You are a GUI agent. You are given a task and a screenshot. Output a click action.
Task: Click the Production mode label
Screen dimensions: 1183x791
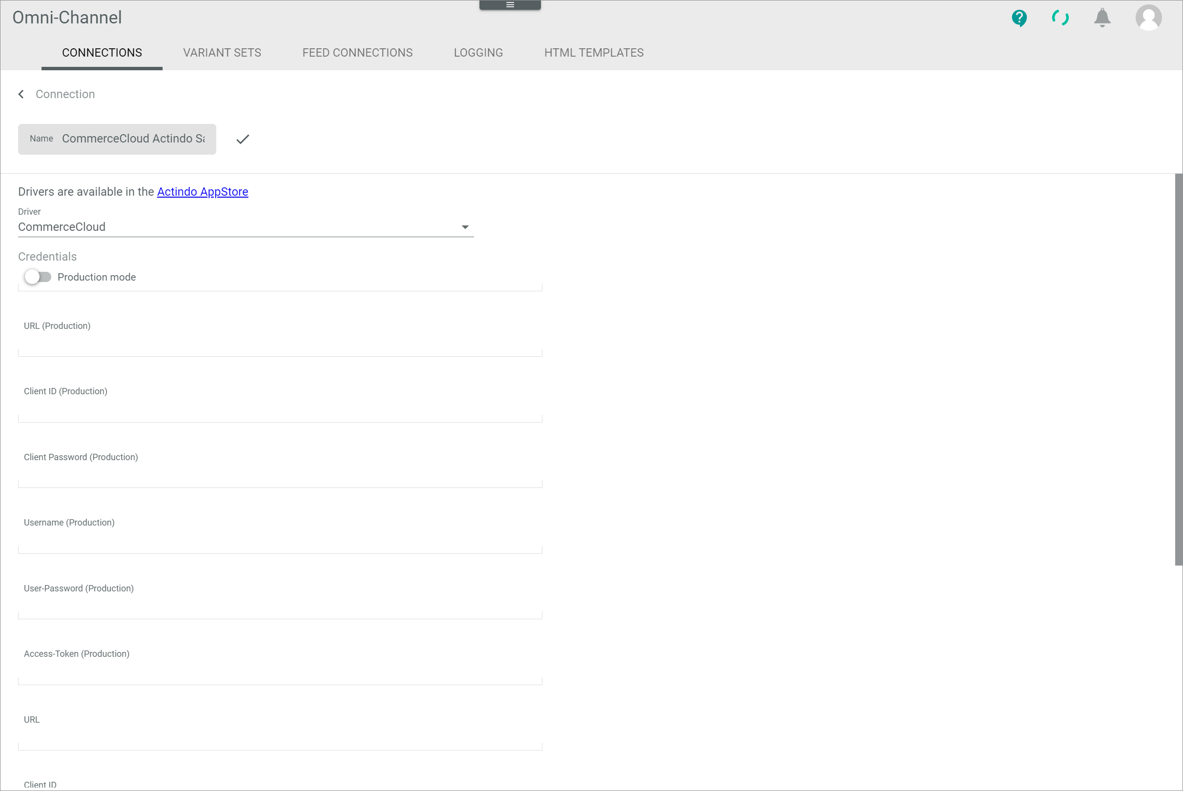(x=96, y=277)
